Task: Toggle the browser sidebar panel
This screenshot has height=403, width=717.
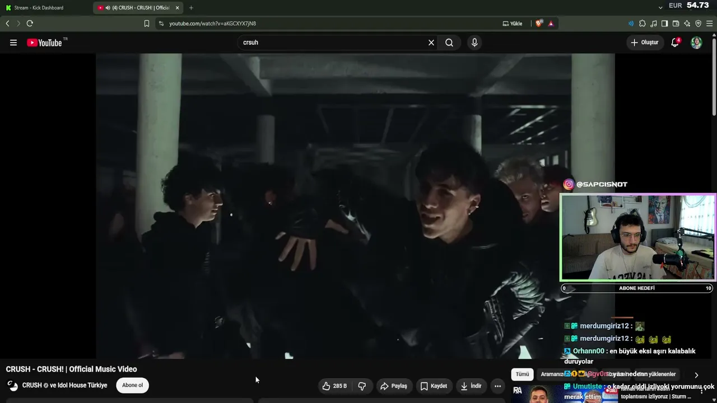Action: [664, 24]
